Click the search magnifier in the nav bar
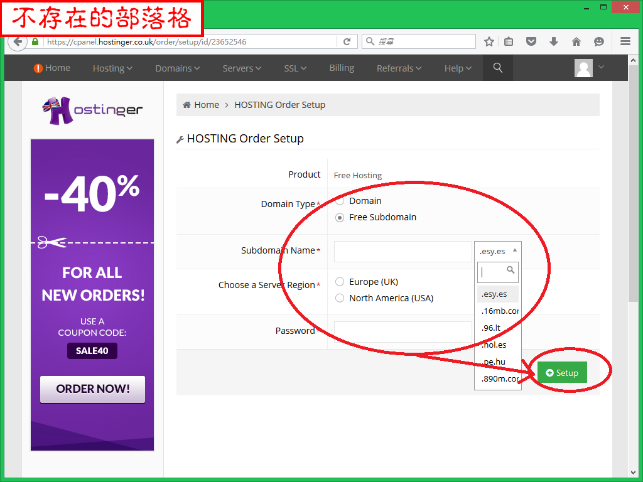This screenshot has width=643, height=482. pos(497,68)
